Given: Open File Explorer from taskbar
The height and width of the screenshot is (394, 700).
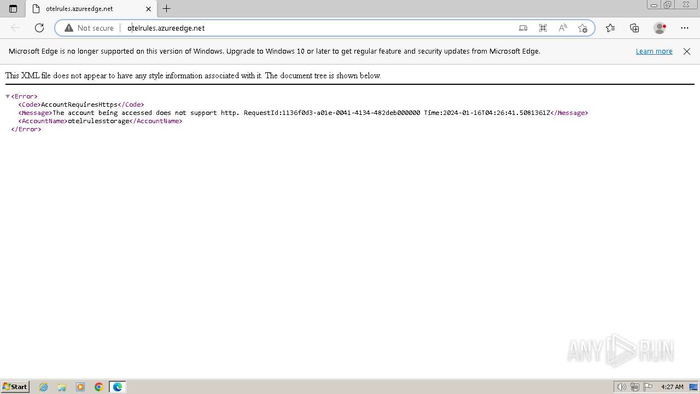Looking at the screenshot, I should pyautogui.click(x=62, y=387).
